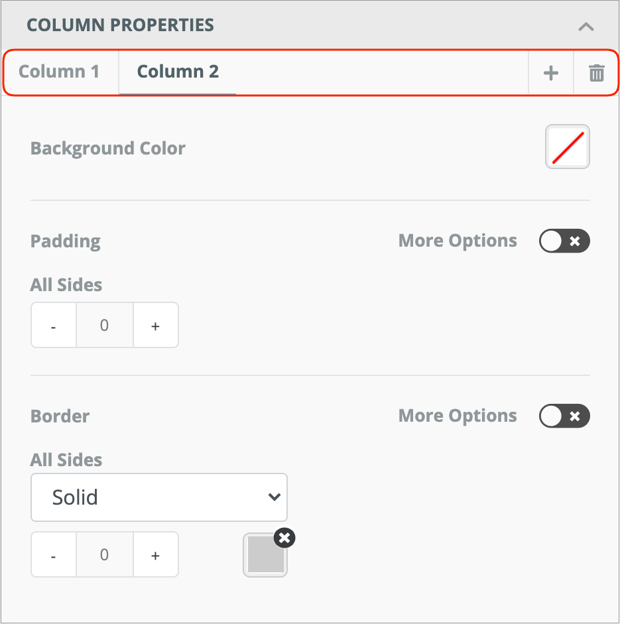The image size is (620, 624).
Task: Click the delete column trash icon
Action: point(597,73)
